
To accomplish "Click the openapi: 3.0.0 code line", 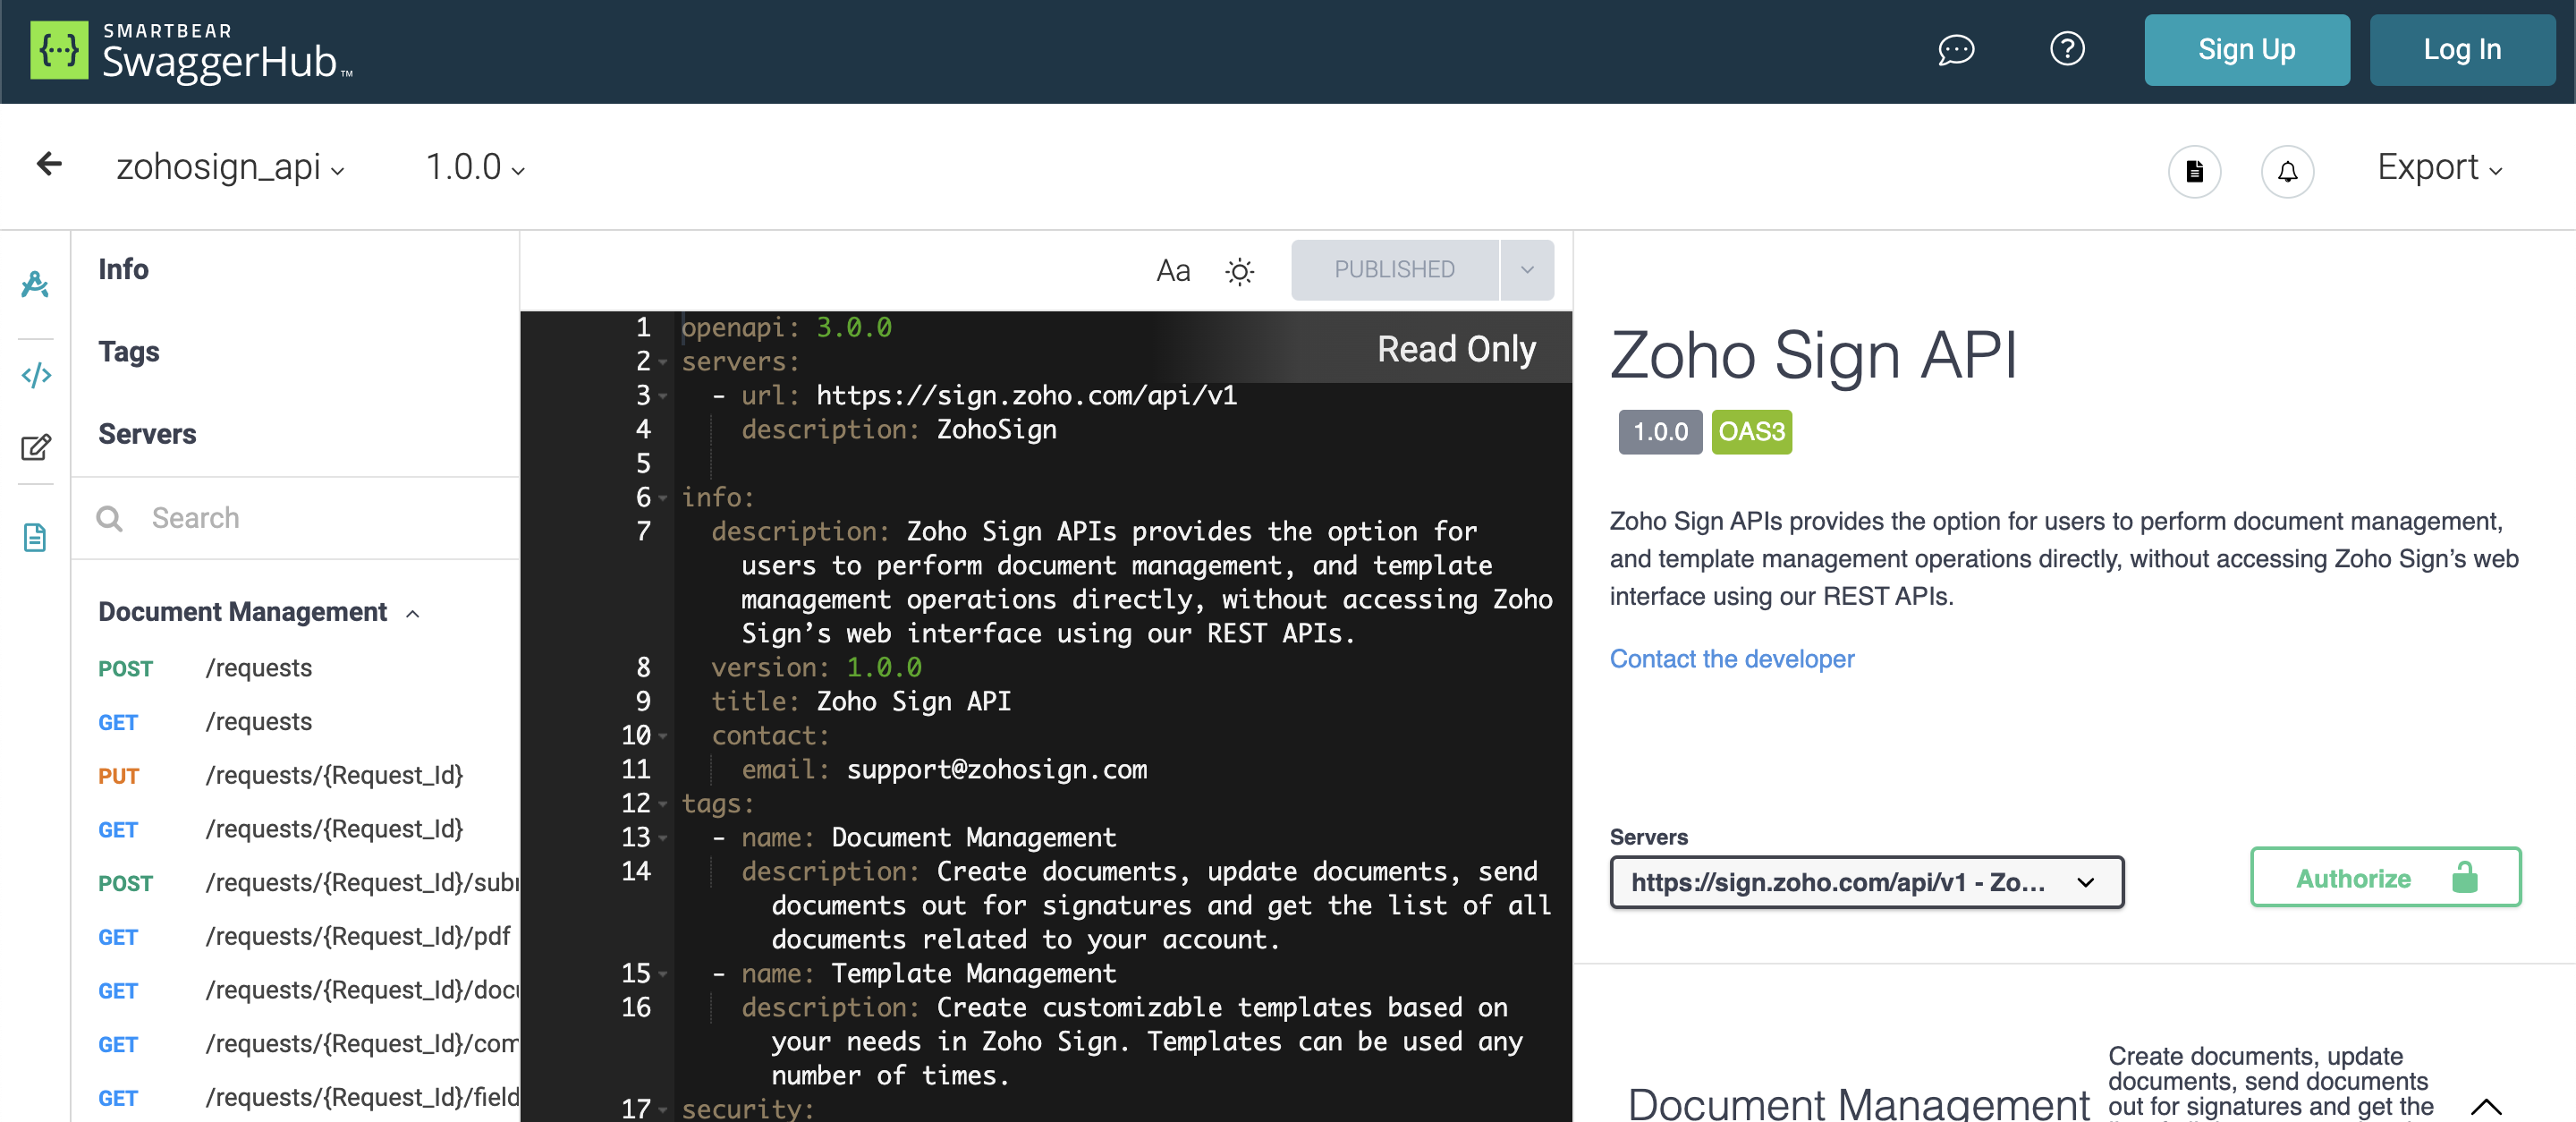I will pyautogui.click(x=786, y=328).
